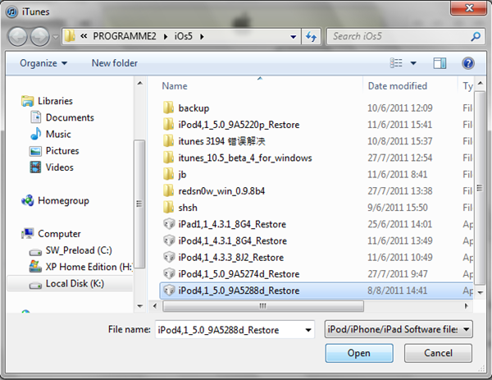492x380 pixels.
Task: Click file list vertical scroll up arrow
Action: point(480,83)
